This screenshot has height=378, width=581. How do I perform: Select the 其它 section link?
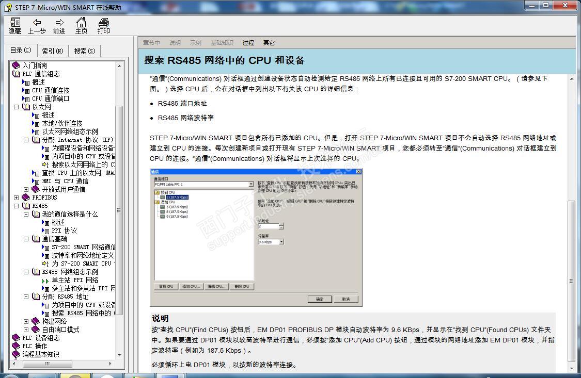click(269, 43)
